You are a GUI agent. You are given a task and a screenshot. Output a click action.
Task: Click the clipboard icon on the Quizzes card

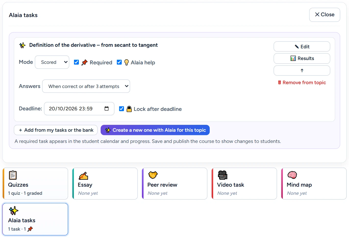(13, 175)
